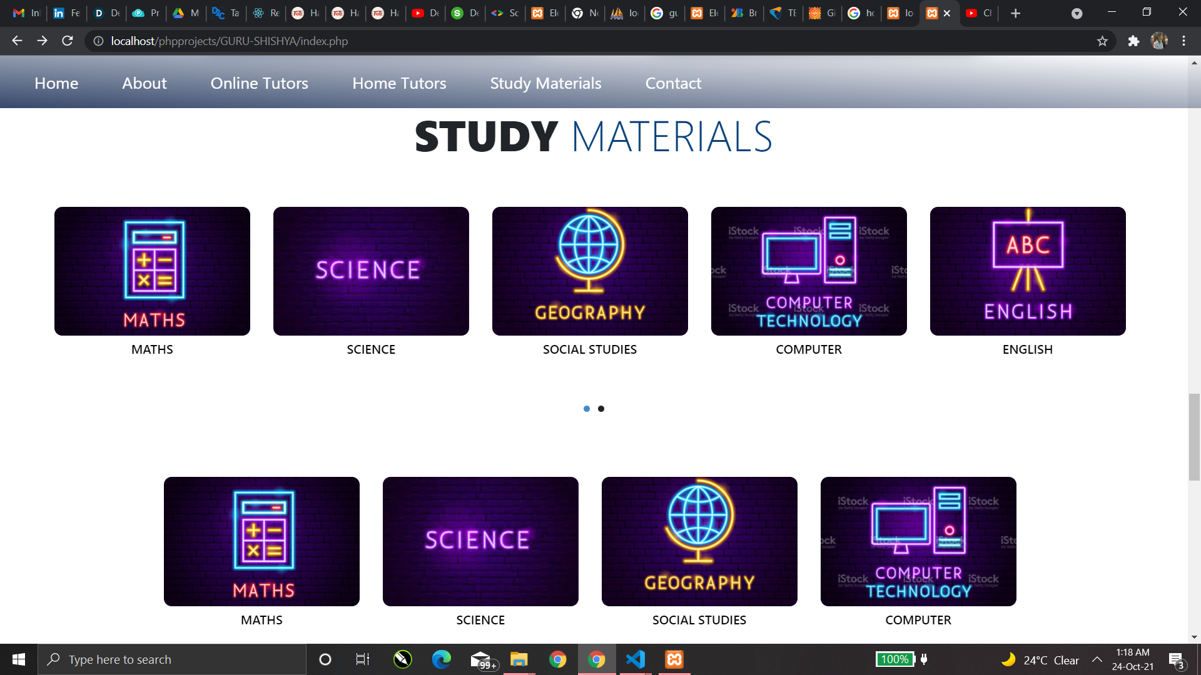Select the first carousel dot
The width and height of the screenshot is (1201, 675).
click(587, 409)
